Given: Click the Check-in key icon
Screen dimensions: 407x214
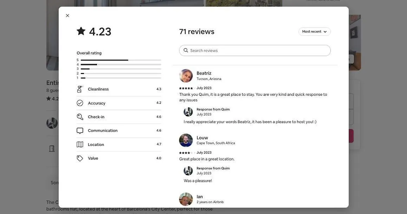Looking at the screenshot, I should [80, 117].
